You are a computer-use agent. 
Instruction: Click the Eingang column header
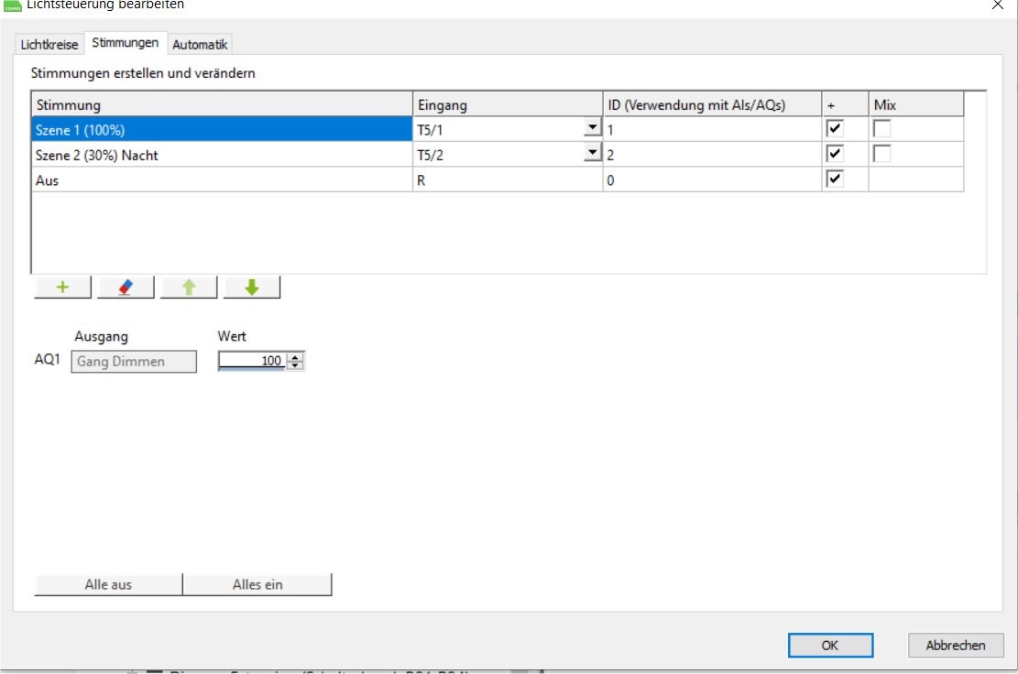(508, 104)
